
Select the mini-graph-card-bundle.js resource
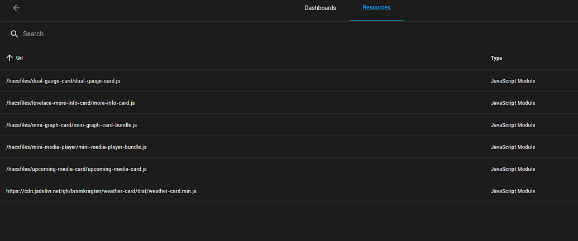[71, 125]
